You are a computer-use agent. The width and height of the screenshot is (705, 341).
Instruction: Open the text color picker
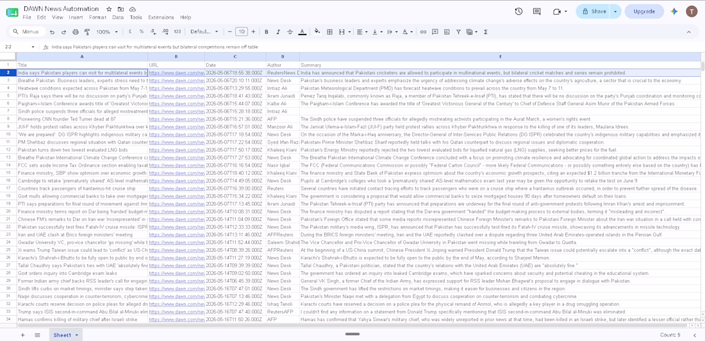tap(302, 32)
